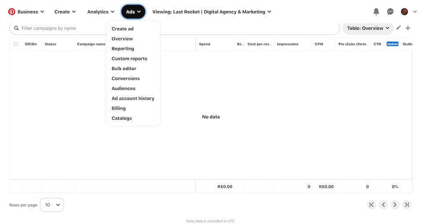Go to previous page arrow
Viewport: 422px width, 224px height.
383,205
